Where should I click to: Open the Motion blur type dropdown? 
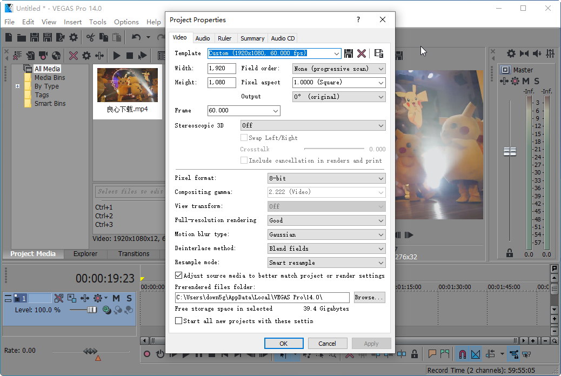[380, 234]
